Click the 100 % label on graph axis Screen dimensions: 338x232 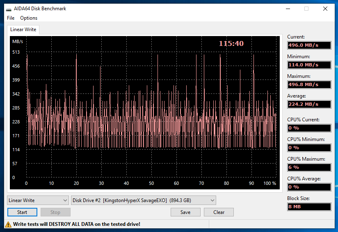(x=269, y=183)
